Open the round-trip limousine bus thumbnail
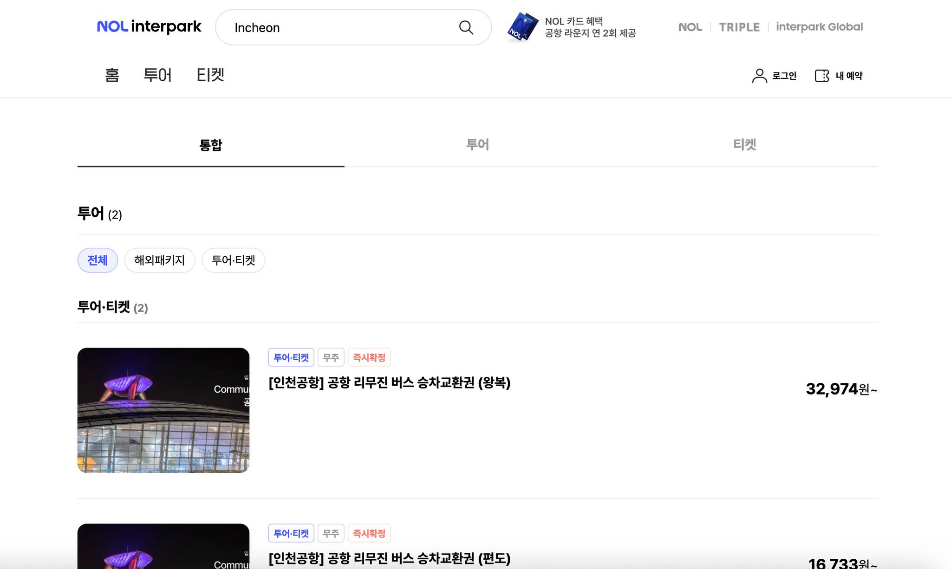The height and width of the screenshot is (569, 951). [x=163, y=410]
